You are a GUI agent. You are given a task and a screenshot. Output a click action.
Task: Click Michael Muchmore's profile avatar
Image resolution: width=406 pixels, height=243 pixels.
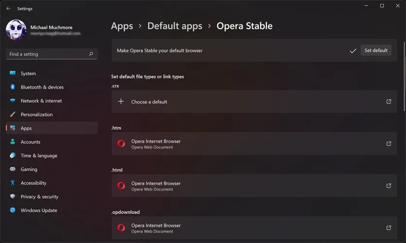pyautogui.click(x=16, y=30)
